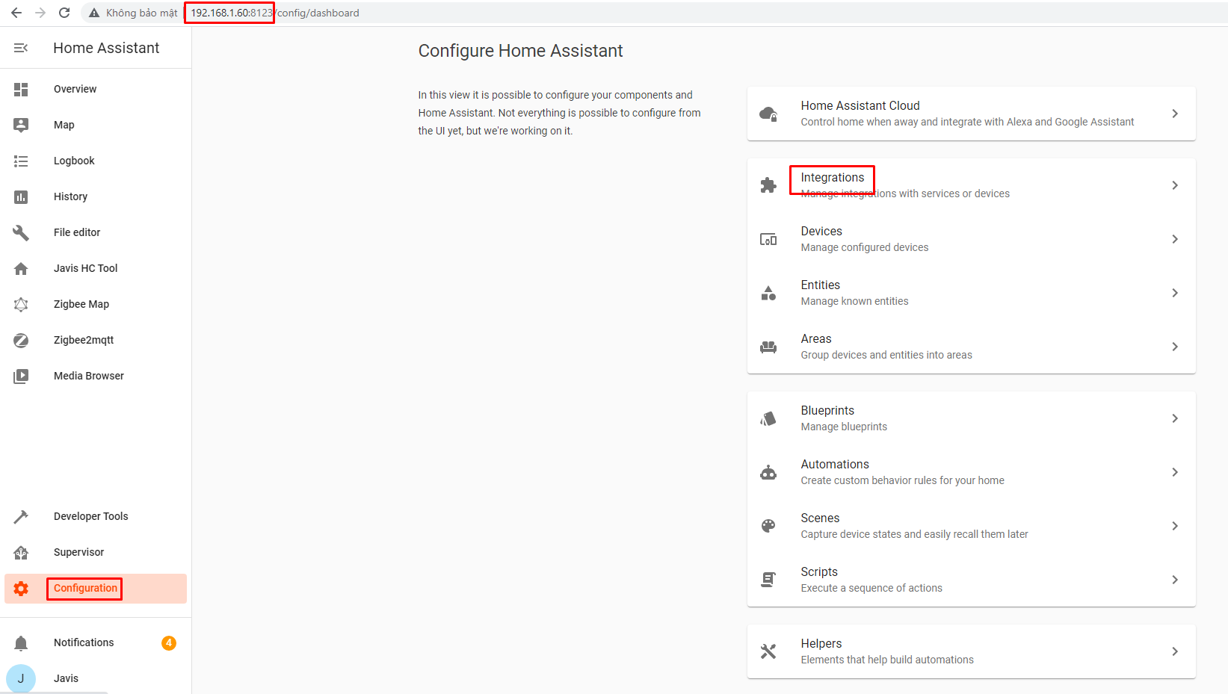
Task: Click the 'Manage known entities' description
Action: [854, 301]
